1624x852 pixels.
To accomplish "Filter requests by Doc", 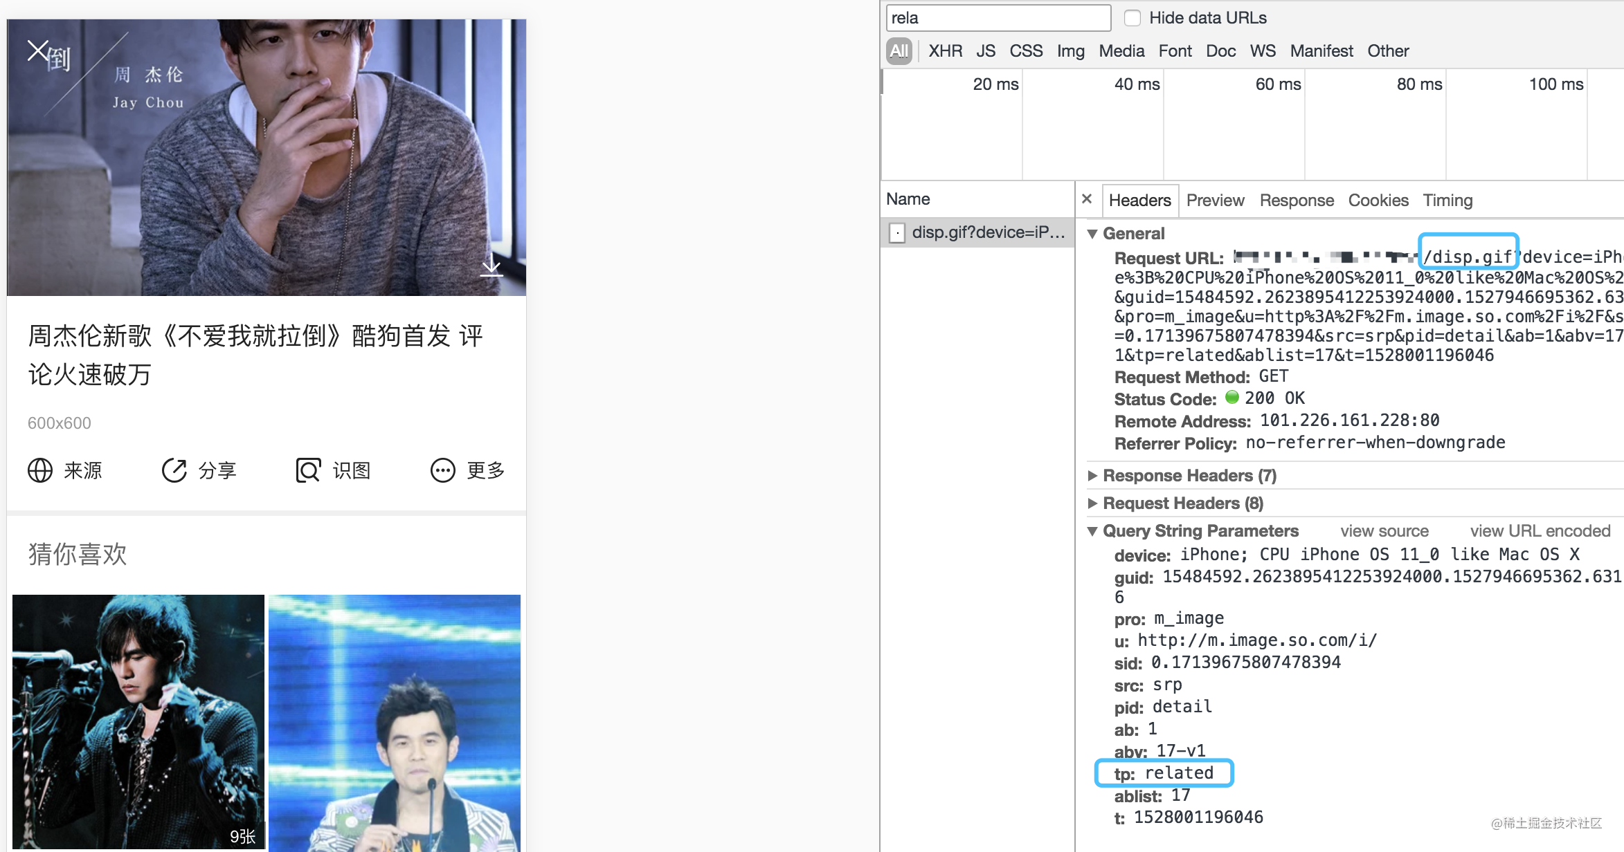I will coord(1221,51).
